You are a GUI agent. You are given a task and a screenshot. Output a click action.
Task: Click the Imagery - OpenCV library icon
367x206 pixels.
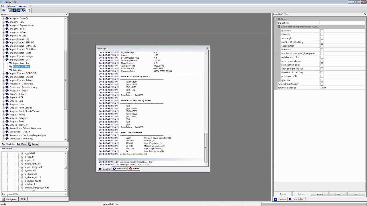pos(7,18)
